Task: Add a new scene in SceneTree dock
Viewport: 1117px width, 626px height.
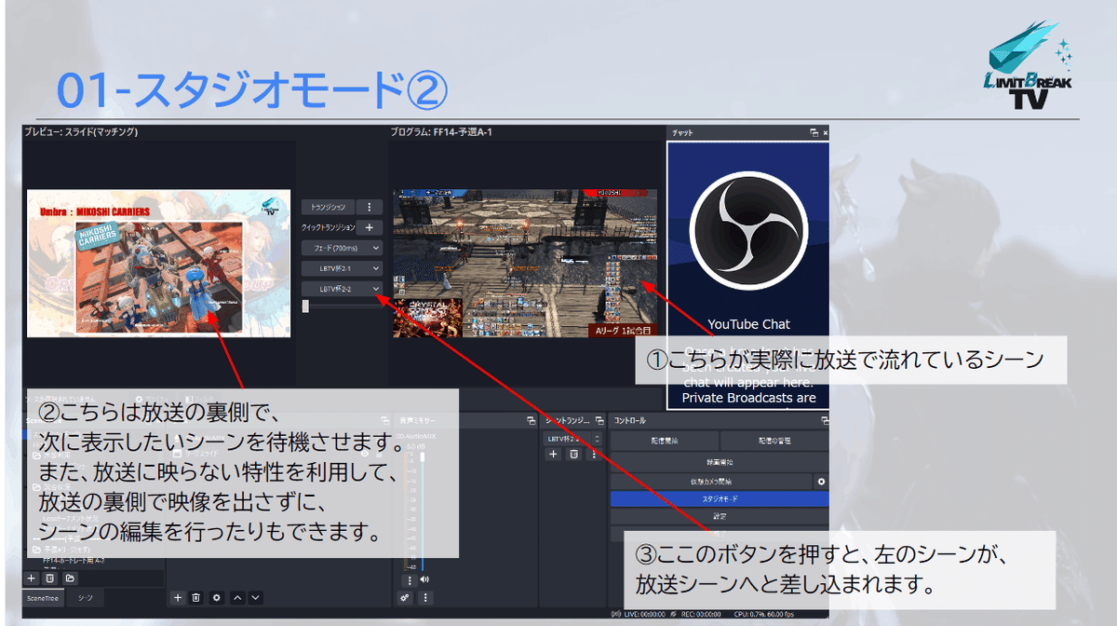Action: pyautogui.click(x=32, y=578)
